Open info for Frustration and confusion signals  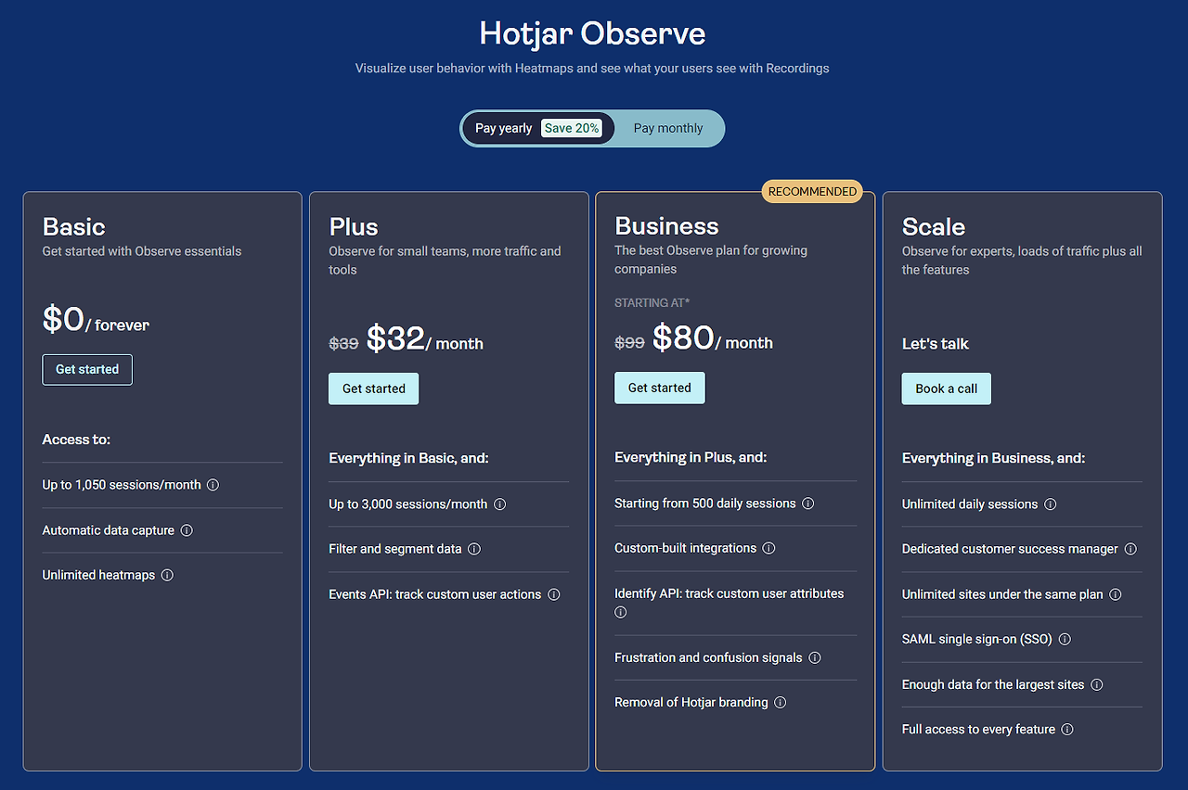coord(815,657)
